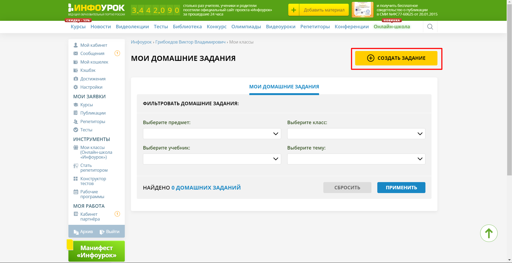Click the Применить button

(401, 187)
